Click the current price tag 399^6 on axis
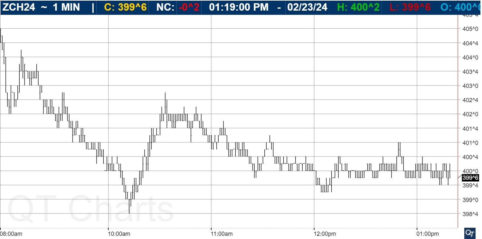This screenshot has width=482, height=239. click(x=470, y=178)
